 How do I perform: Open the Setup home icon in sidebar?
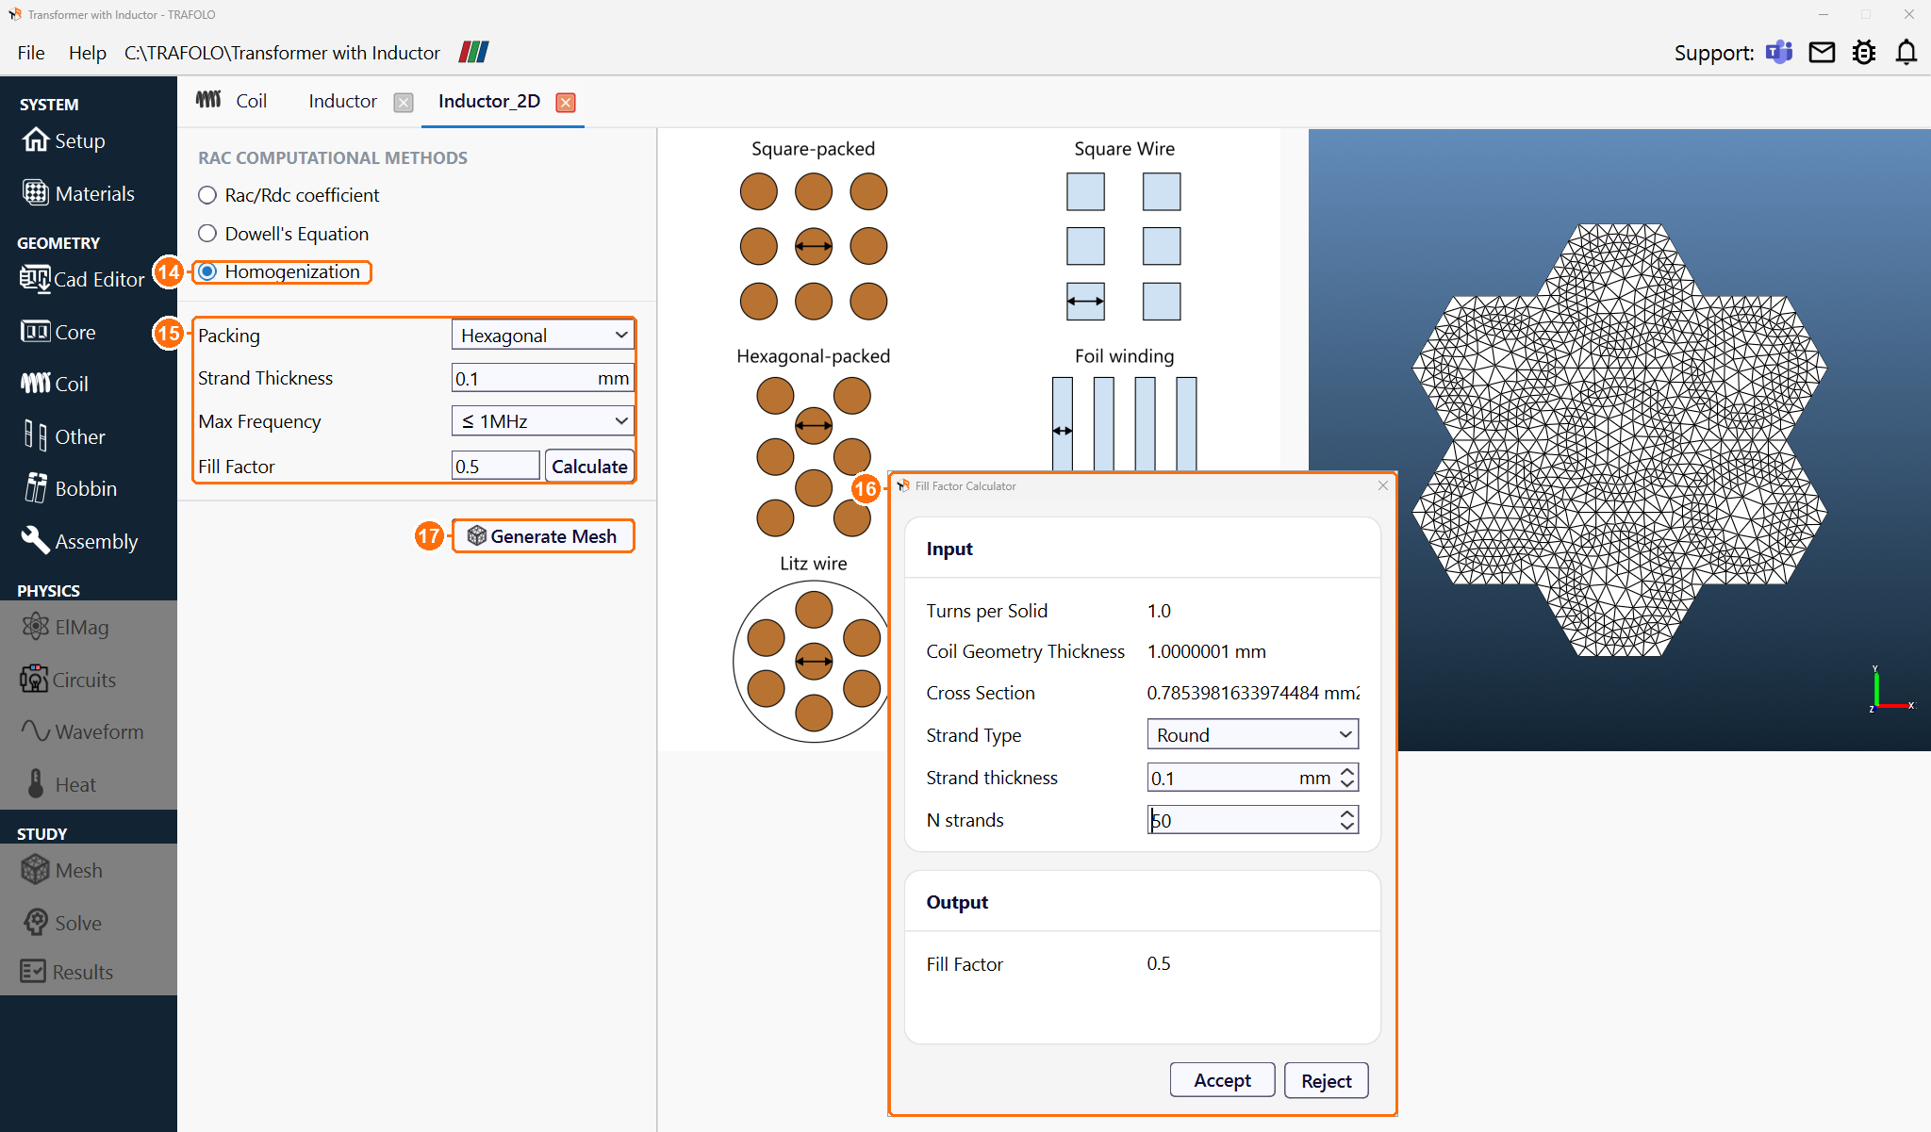click(36, 140)
